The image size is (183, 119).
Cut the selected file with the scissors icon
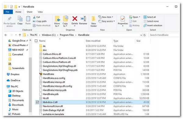pos(34,17)
